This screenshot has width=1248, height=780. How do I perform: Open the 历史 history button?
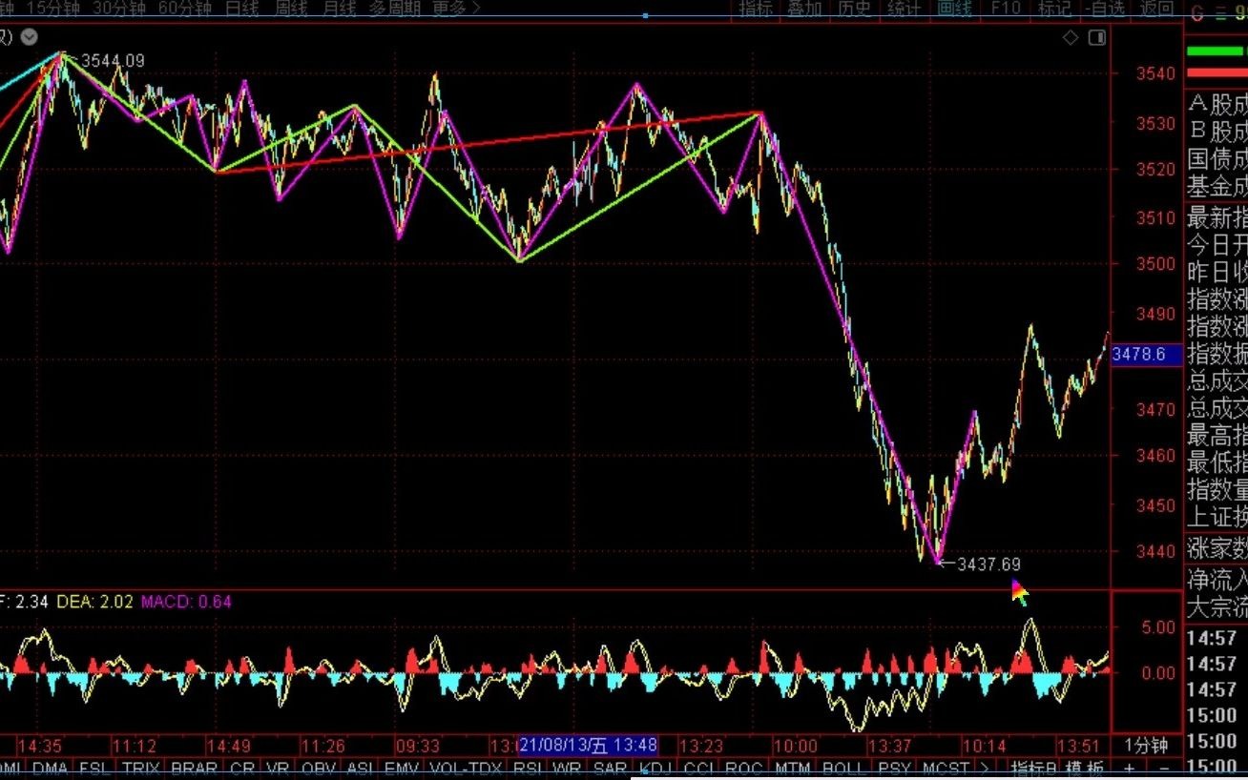[x=854, y=9]
